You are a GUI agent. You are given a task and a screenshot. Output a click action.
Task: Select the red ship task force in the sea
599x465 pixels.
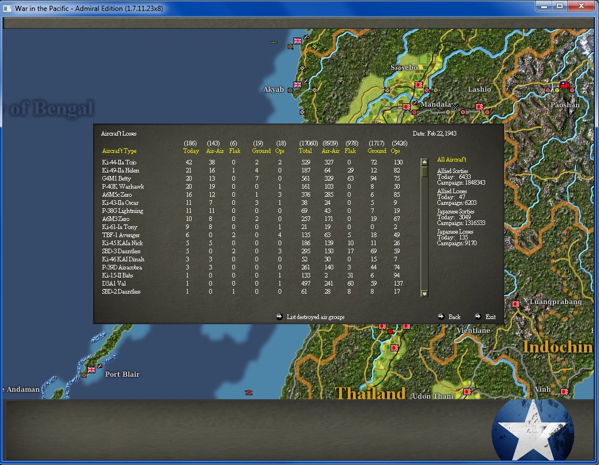249,392
